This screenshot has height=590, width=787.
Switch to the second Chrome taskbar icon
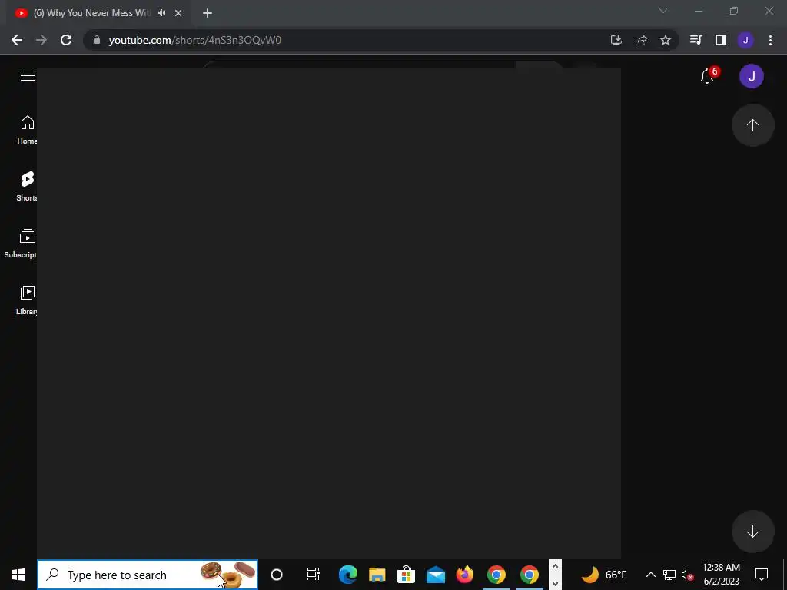(x=529, y=575)
